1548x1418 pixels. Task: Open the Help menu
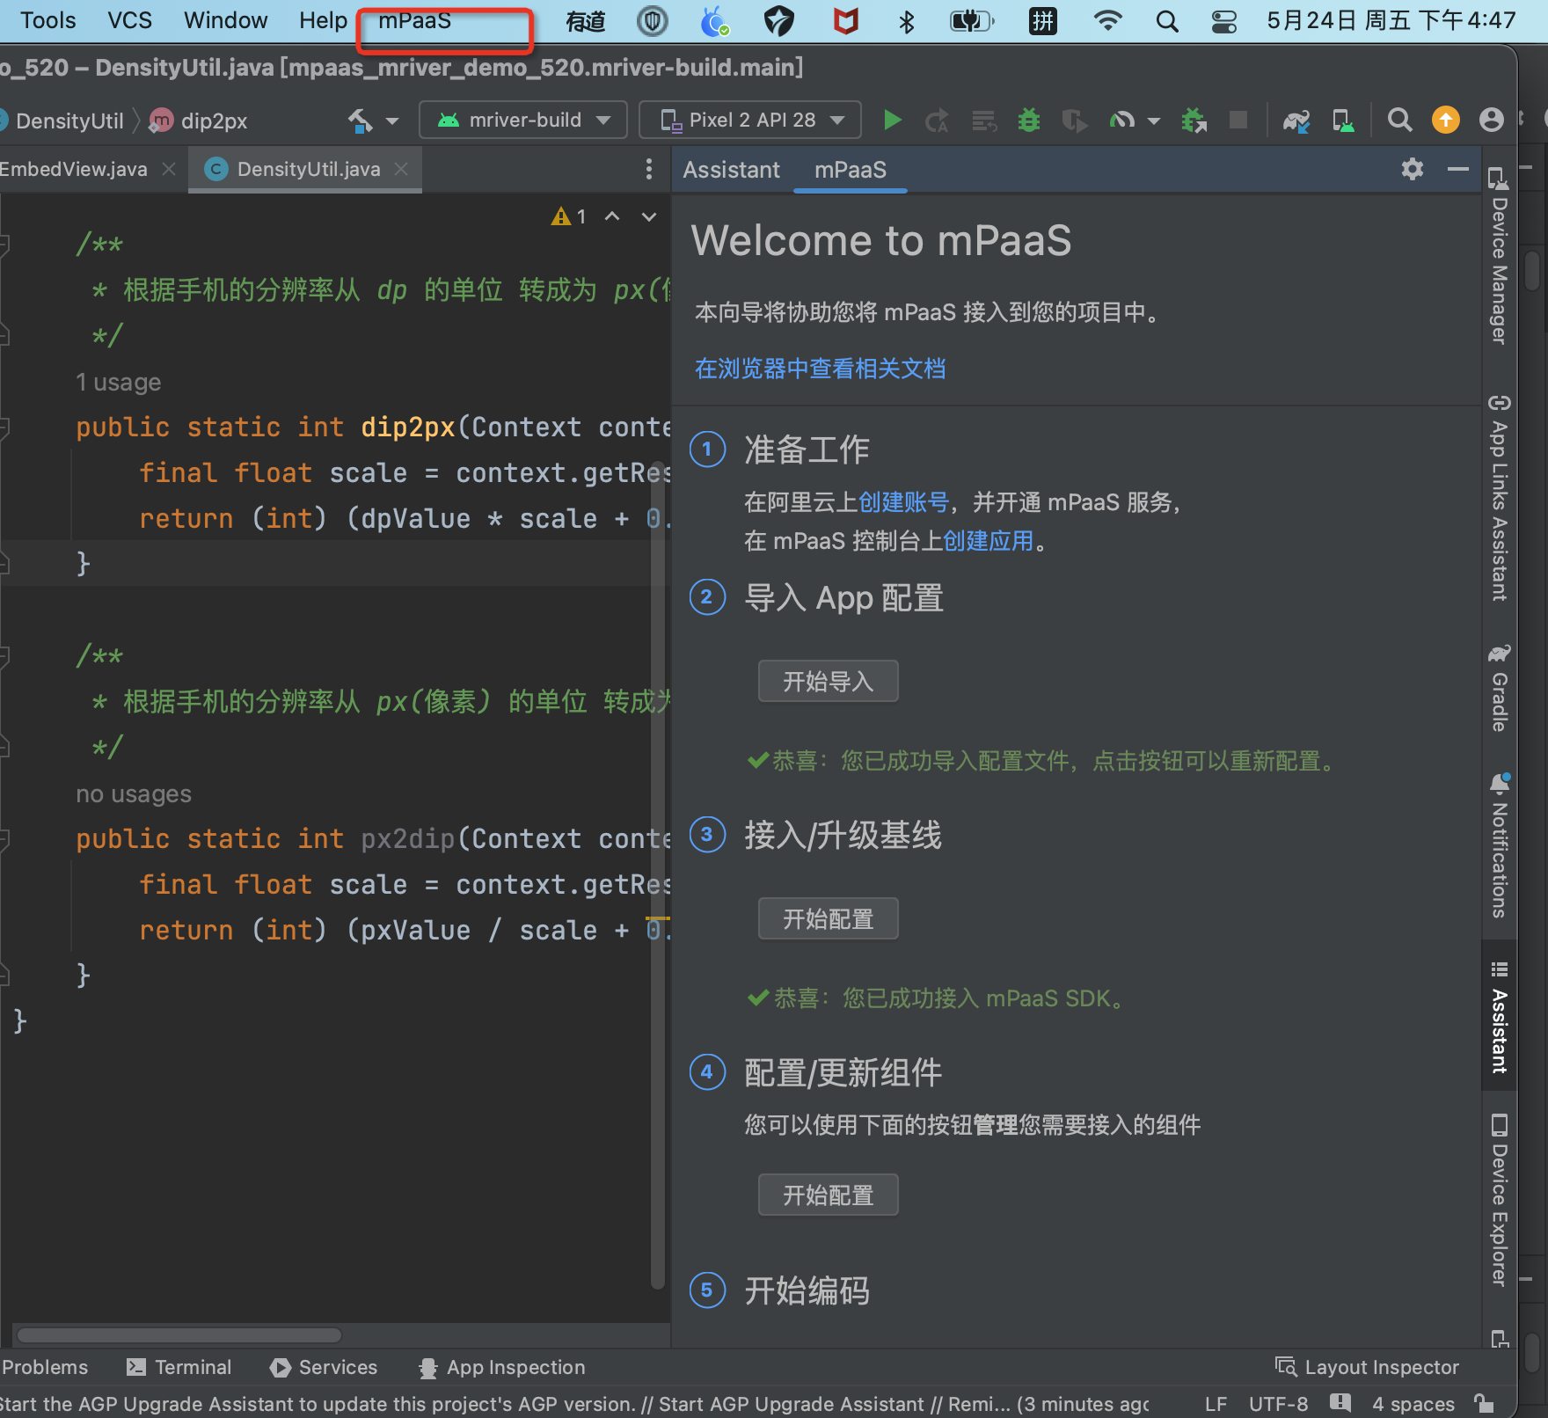(x=323, y=20)
